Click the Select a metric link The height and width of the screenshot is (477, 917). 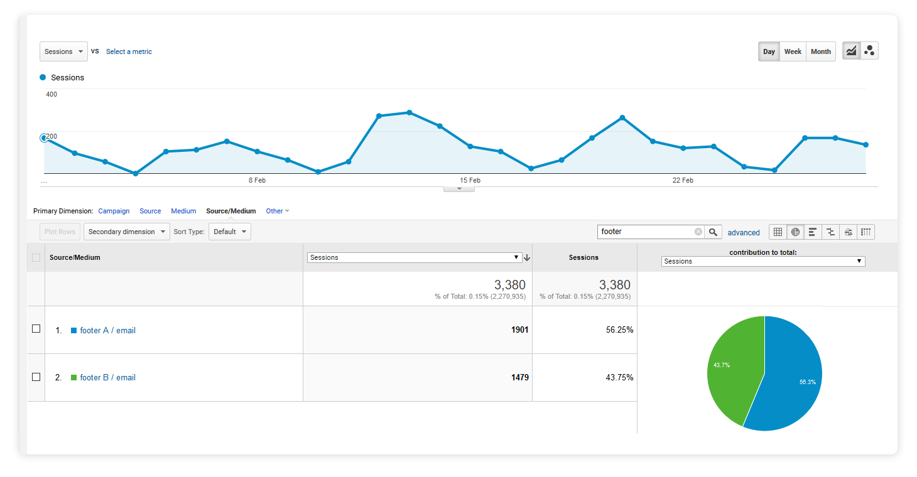coord(129,51)
